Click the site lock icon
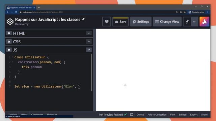 (21, 12)
